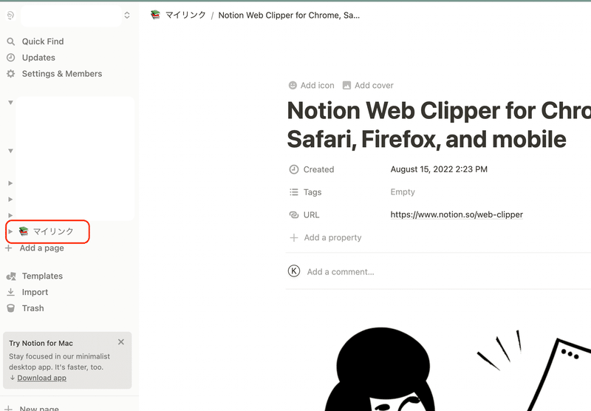
Task: Click the Quick Find magnifier icon
Action: (11, 41)
